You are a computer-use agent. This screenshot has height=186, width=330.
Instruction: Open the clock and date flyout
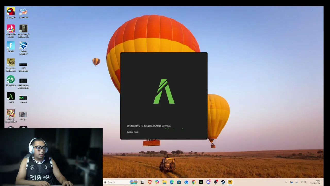tap(315, 182)
